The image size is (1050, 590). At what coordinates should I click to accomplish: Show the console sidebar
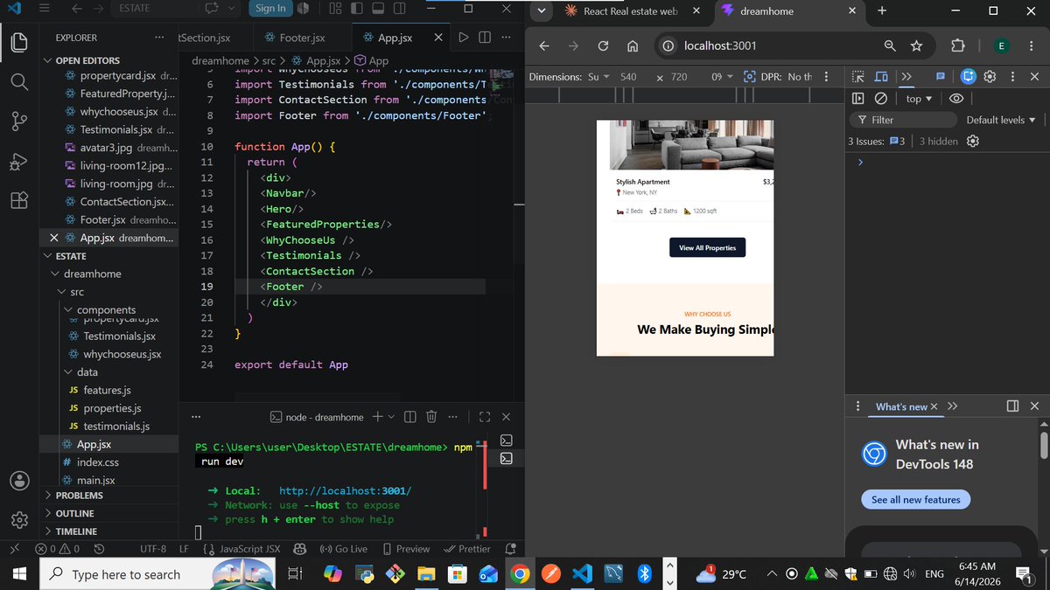[858, 99]
